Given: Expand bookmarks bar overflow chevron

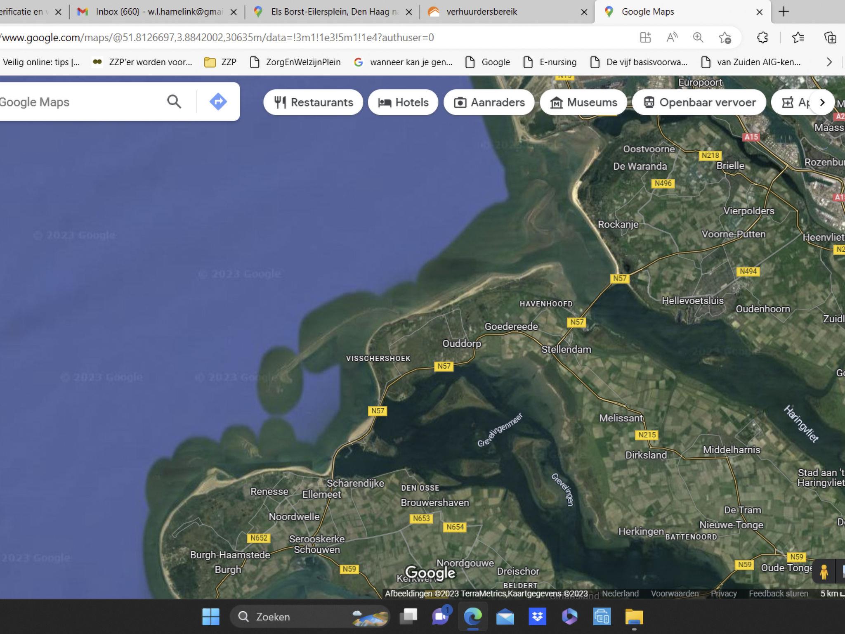Looking at the screenshot, I should click(x=829, y=62).
